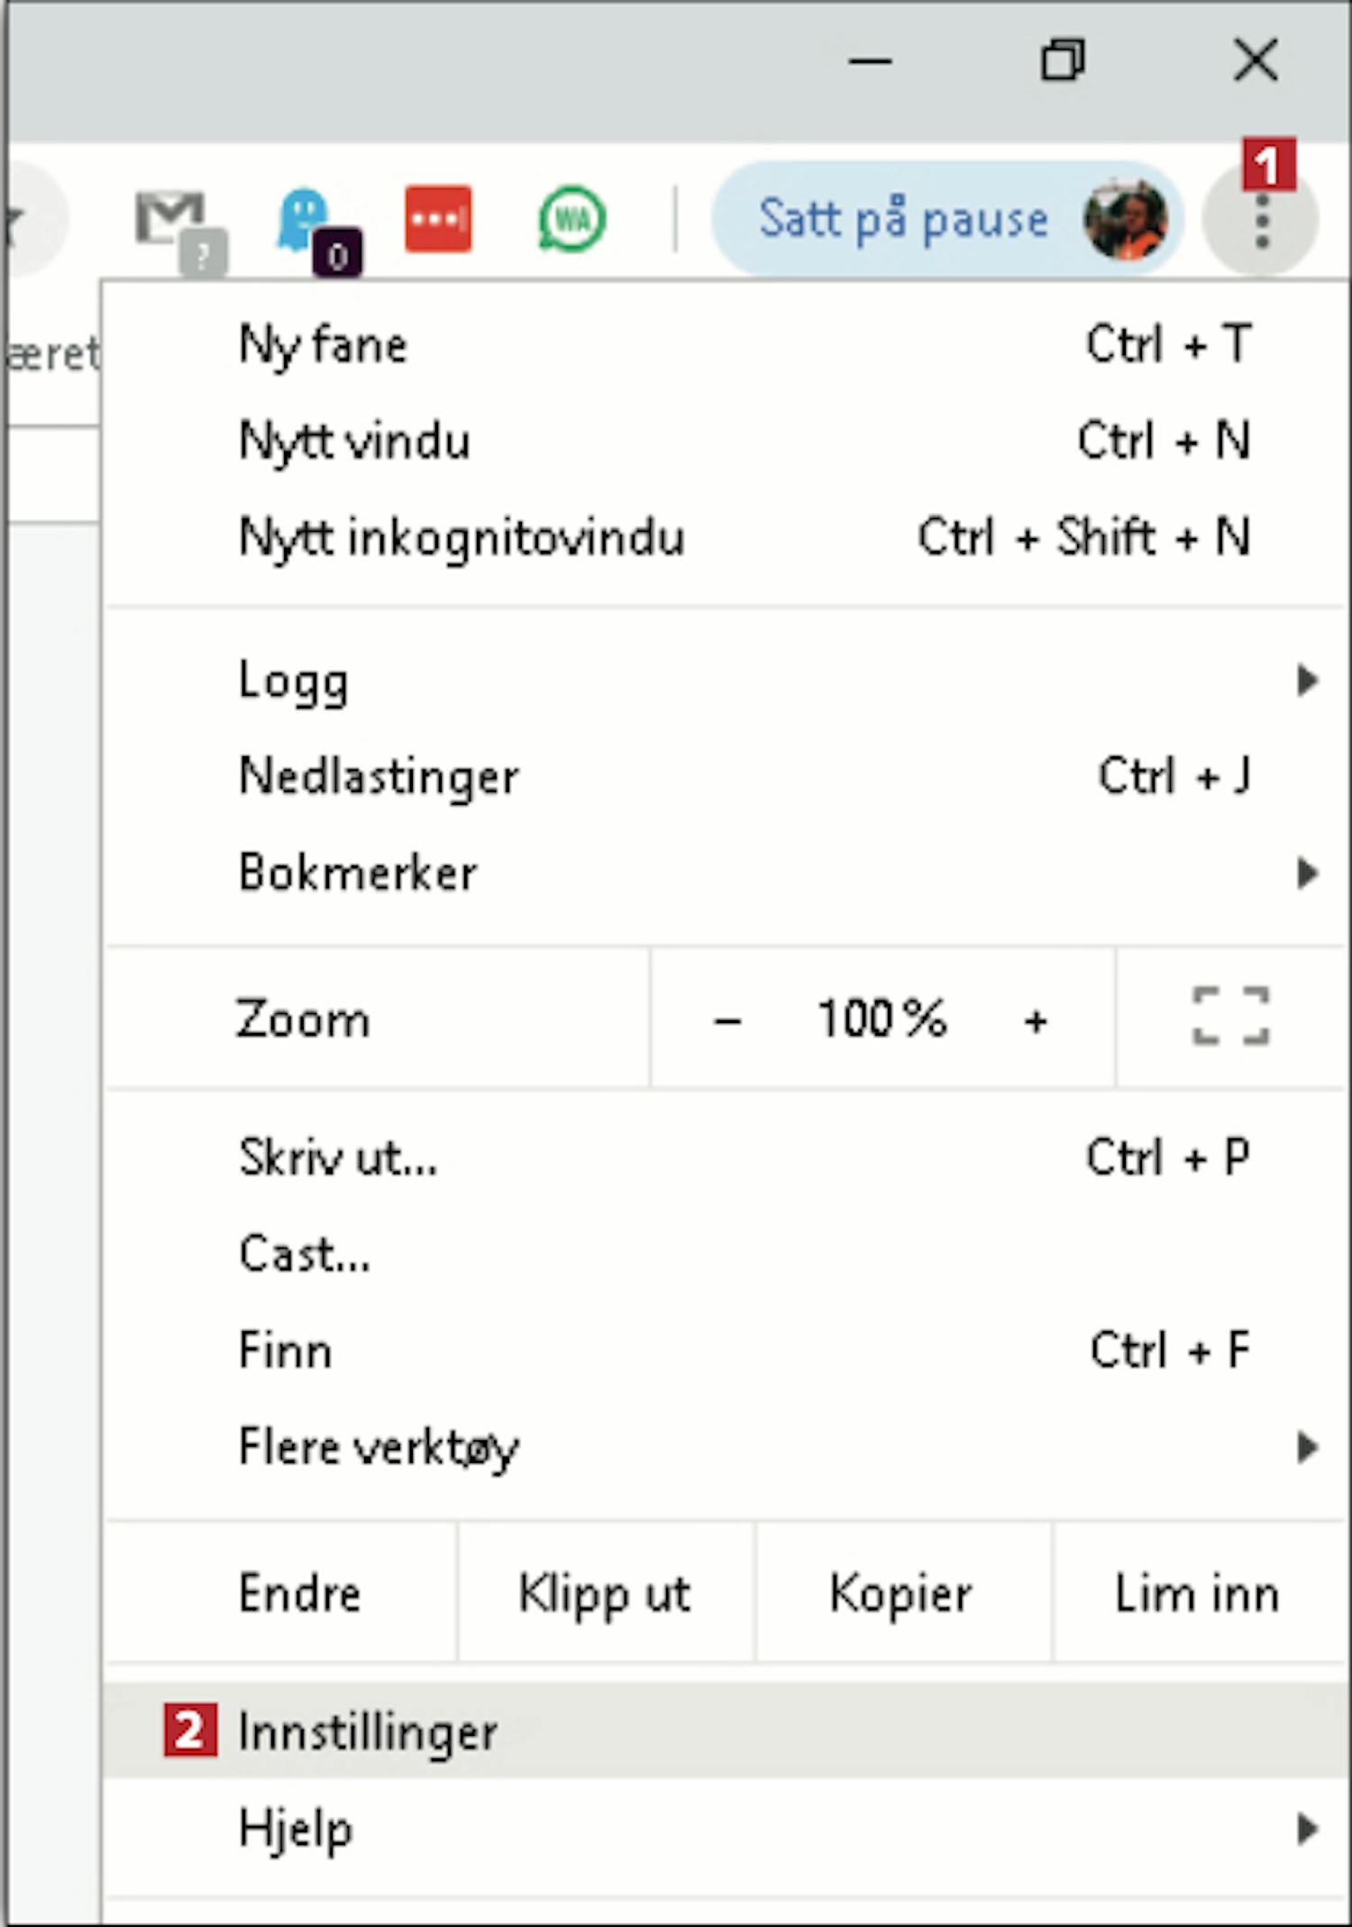Viewport: 1352px width, 1927px height.
Task: Choose Nytt inkognitovindu menu entry
Action: (461, 537)
